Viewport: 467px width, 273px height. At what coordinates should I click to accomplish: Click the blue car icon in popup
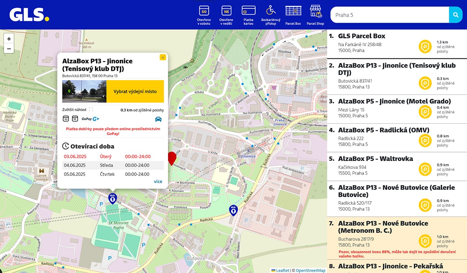click(x=158, y=119)
